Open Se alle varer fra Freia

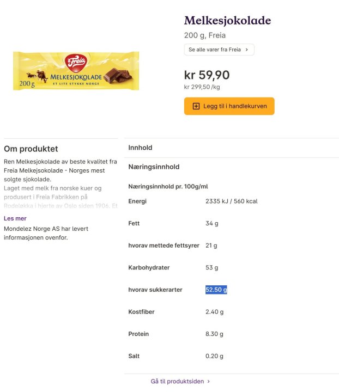point(219,50)
